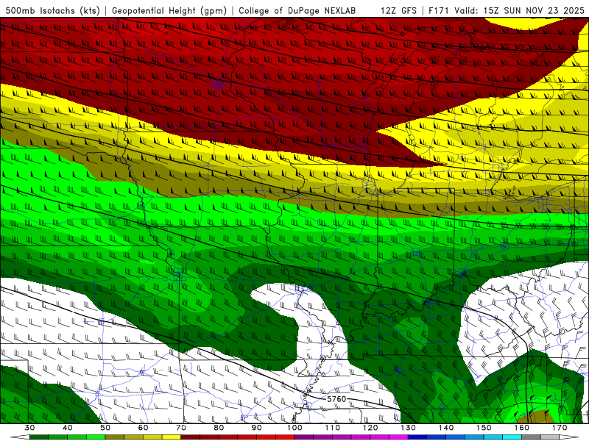Viewport: 589px width, 441px height.
Task: Click the 150 value on the color scale
Action: click(x=484, y=428)
